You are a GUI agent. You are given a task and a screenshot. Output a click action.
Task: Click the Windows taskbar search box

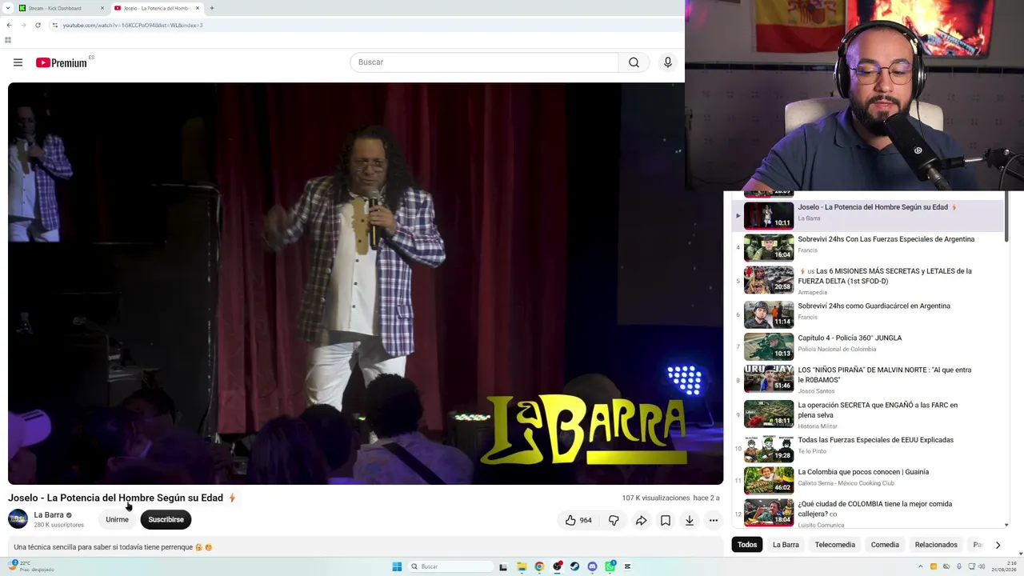(x=450, y=566)
